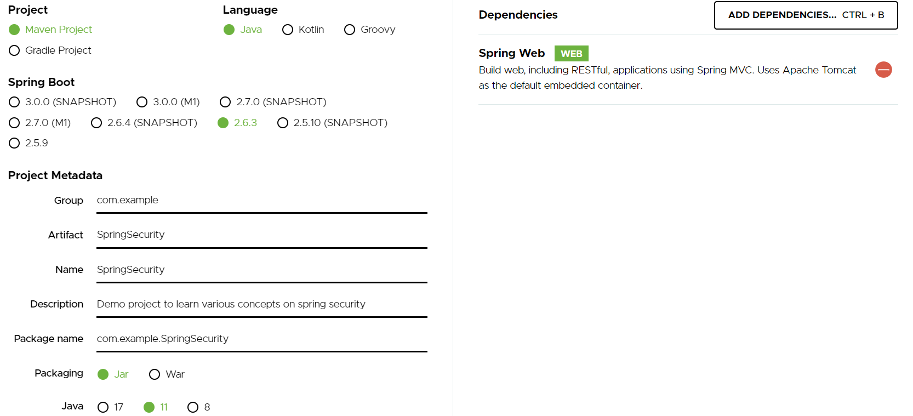The width and height of the screenshot is (913, 416).
Task: Switch packaging to War
Action: pyautogui.click(x=155, y=374)
